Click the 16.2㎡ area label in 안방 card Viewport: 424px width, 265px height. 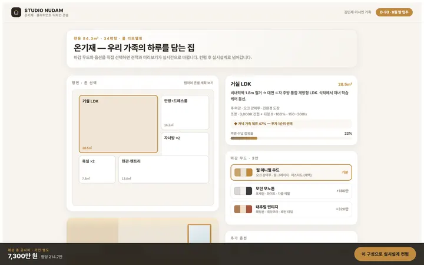point(169,125)
